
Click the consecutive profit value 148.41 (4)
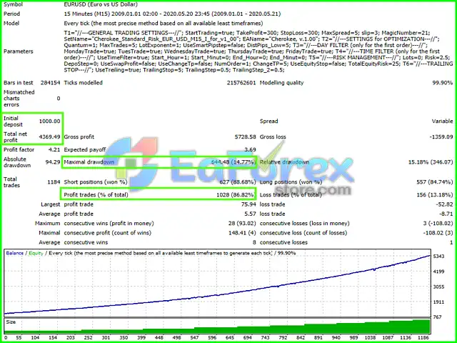click(x=242, y=233)
